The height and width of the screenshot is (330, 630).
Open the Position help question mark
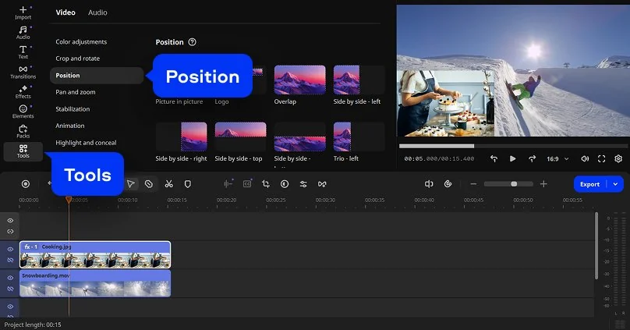coord(192,42)
